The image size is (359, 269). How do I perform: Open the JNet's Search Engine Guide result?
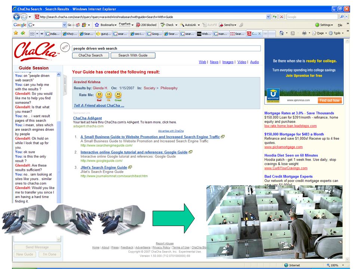(104, 167)
